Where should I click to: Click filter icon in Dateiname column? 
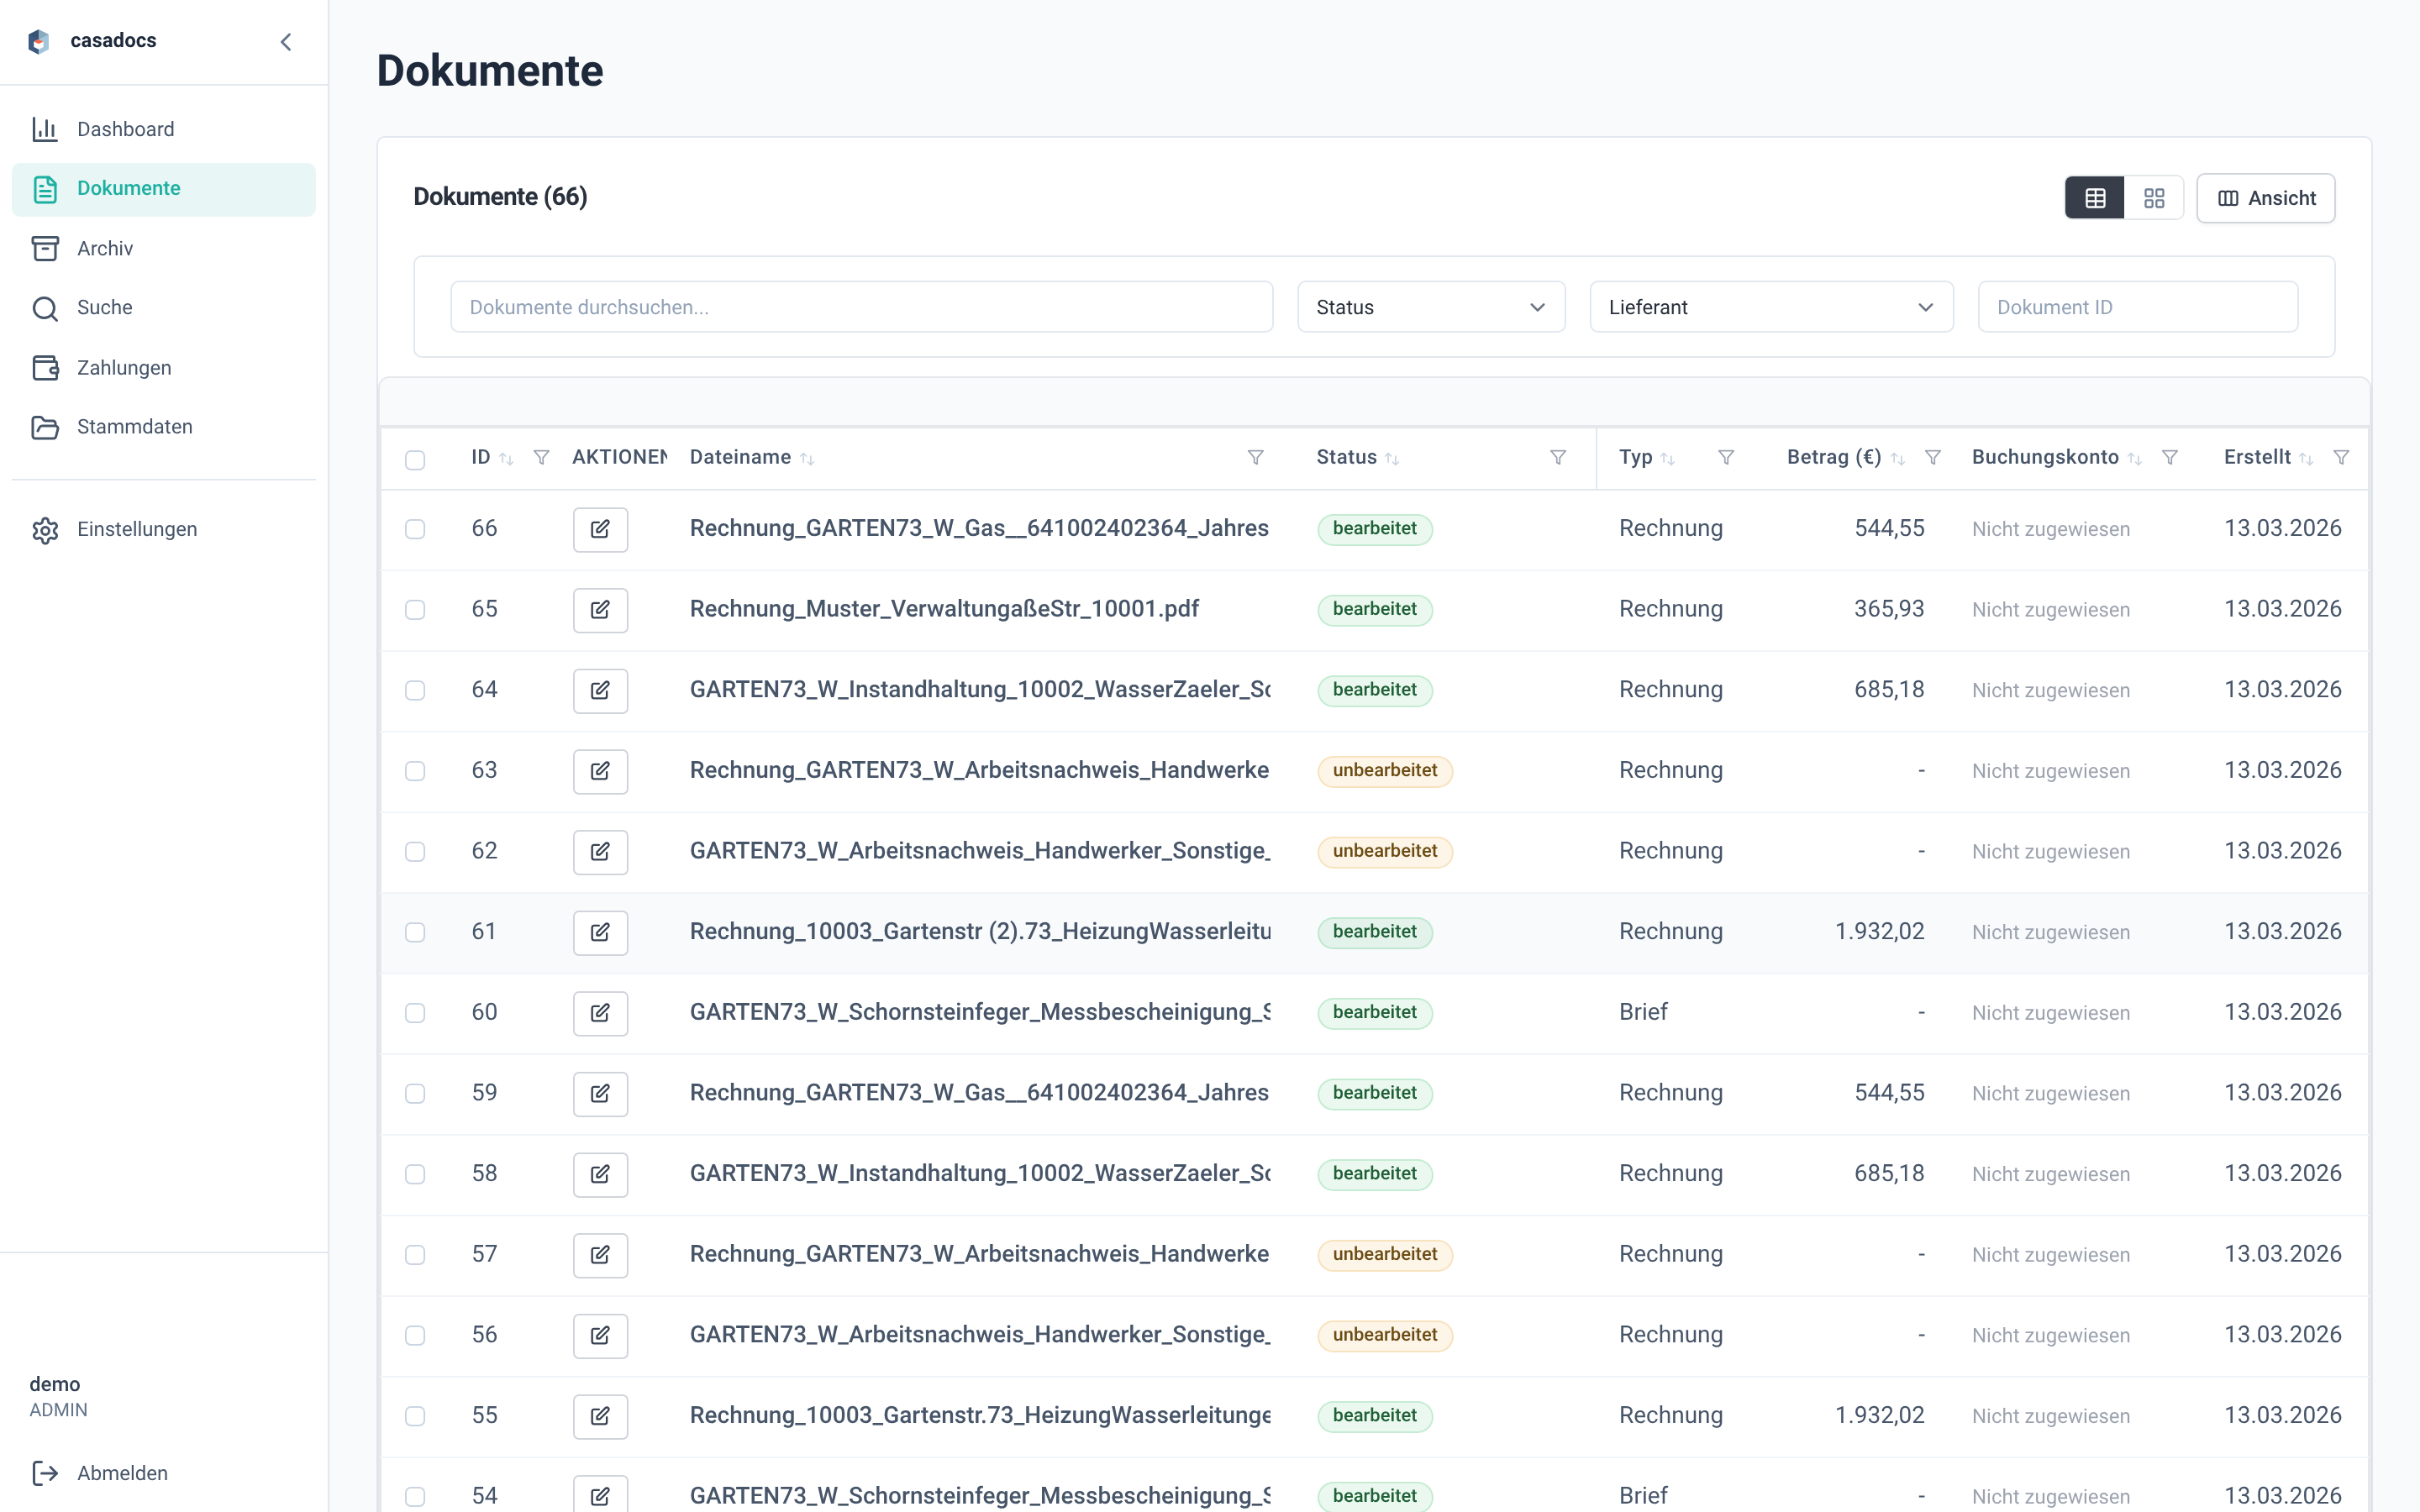pyautogui.click(x=1255, y=457)
